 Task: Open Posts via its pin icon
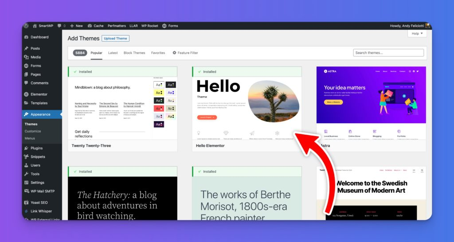(26, 48)
